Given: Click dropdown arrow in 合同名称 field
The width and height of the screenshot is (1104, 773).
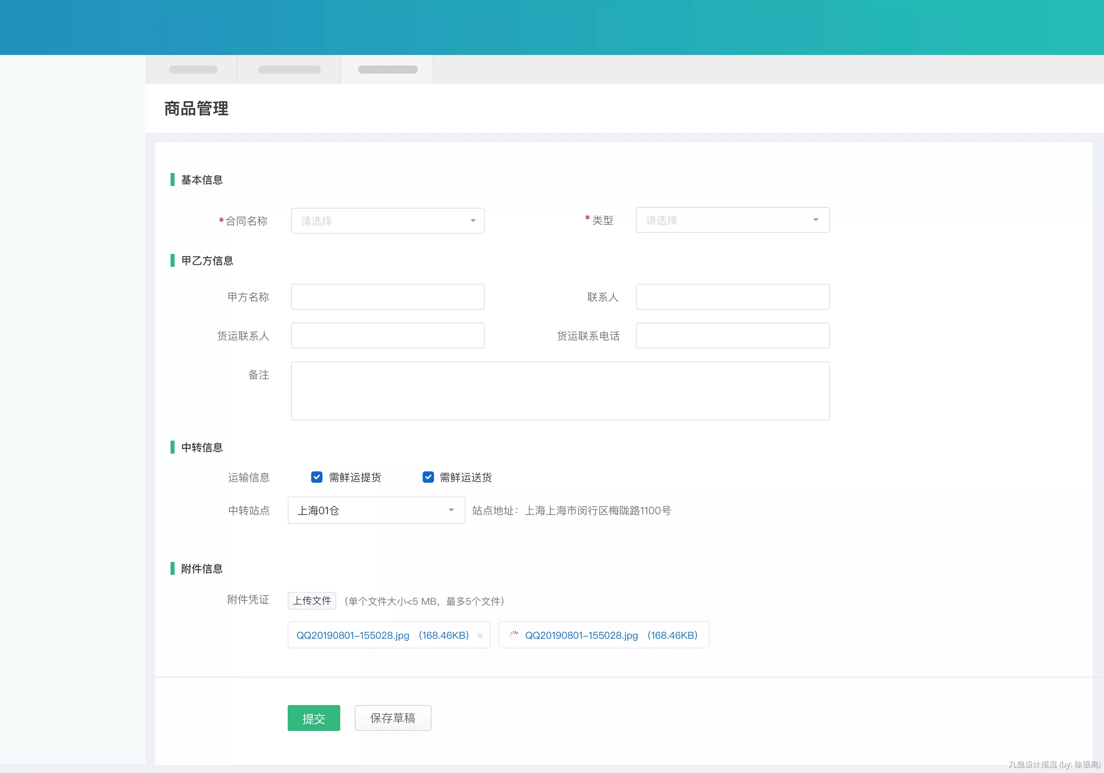Looking at the screenshot, I should coord(473,221).
